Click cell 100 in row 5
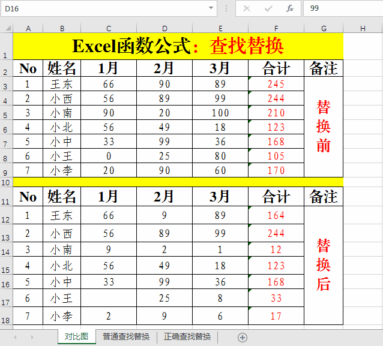 (x=220, y=113)
